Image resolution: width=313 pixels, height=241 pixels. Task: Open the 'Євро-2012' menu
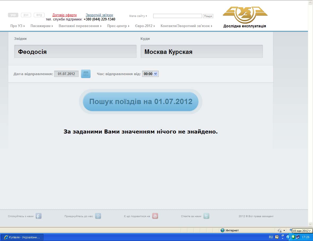pyautogui.click(x=145, y=26)
